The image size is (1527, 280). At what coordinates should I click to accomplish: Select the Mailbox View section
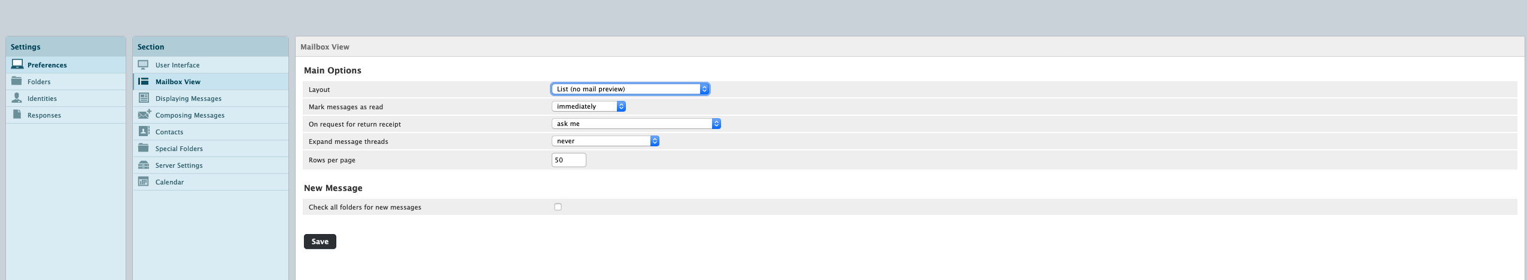point(178,82)
